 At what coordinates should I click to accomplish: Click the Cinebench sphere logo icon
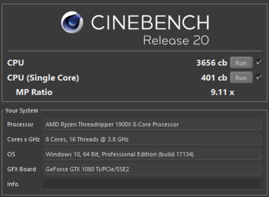(x=73, y=23)
